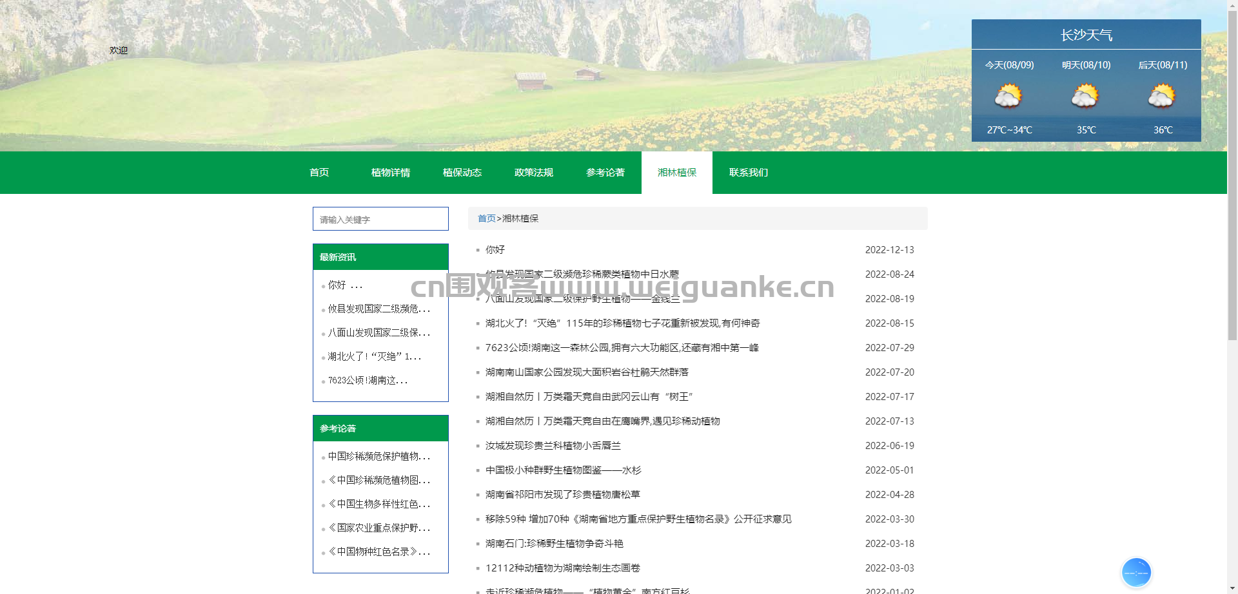1238x594 pixels.
Task: Open 湖湘自然历 鹰嘴界 article
Action: point(603,421)
